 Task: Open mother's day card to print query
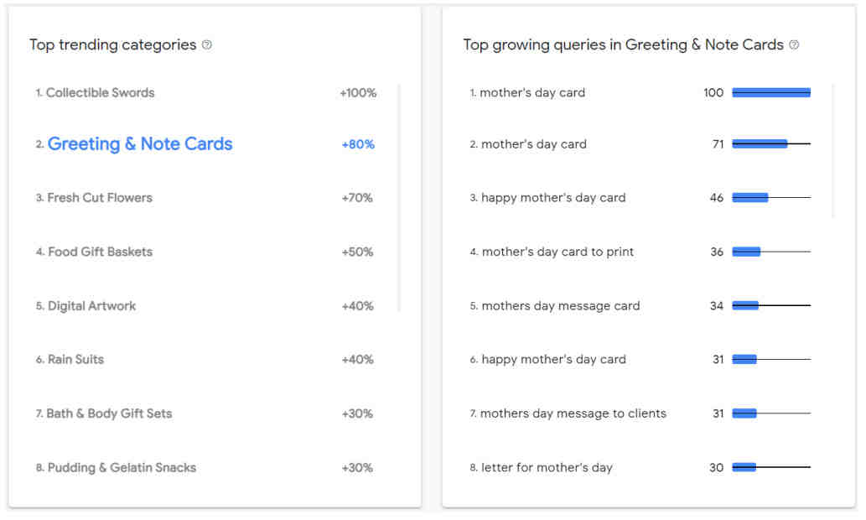coord(557,252)
